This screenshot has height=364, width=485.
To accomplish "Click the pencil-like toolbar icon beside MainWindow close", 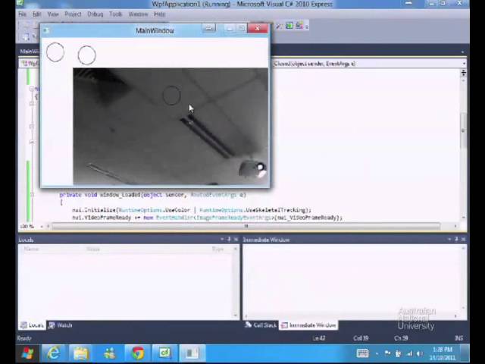I will [279, 27].
